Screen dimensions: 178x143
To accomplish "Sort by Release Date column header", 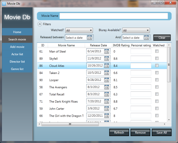I will pyautogui.click(x=99, y=45).
